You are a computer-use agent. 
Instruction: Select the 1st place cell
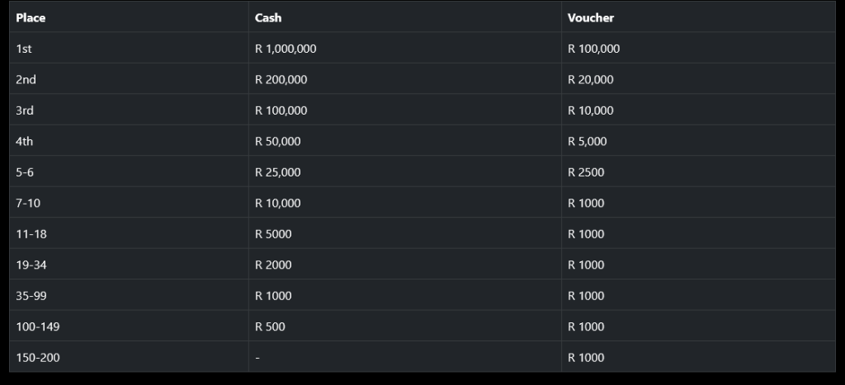point(24,49)
